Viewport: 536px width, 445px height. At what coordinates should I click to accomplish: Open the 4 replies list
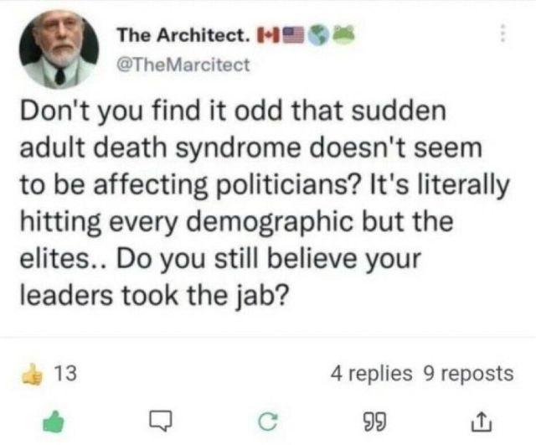click(x=371, y=373)
